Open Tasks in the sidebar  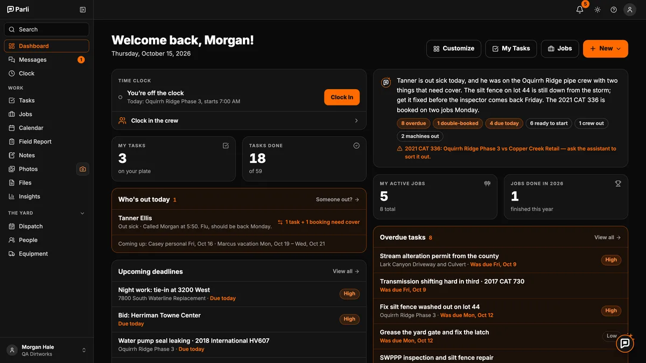point(47,101)
